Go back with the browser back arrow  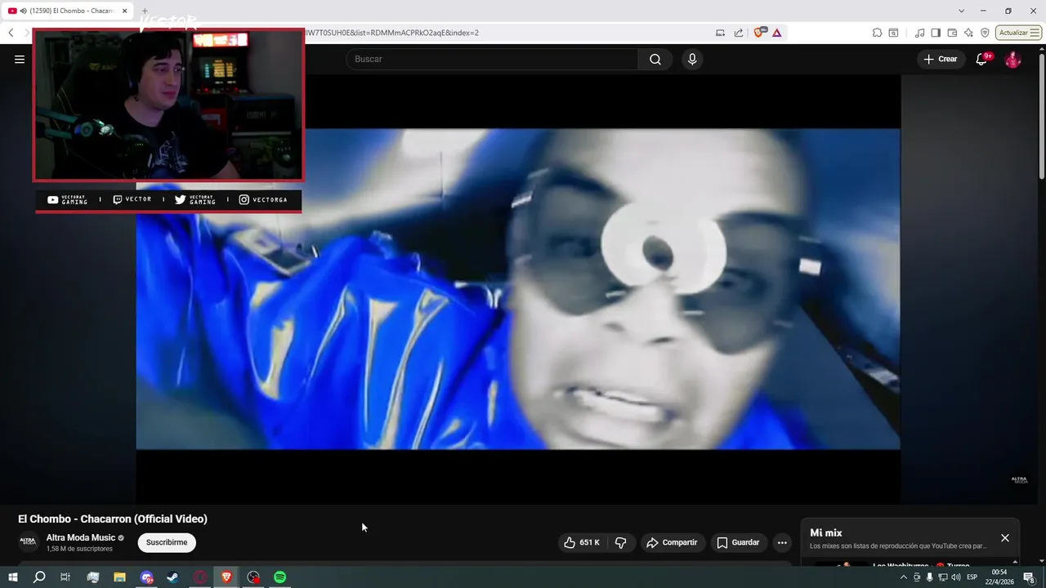click(x=11, y=33)
